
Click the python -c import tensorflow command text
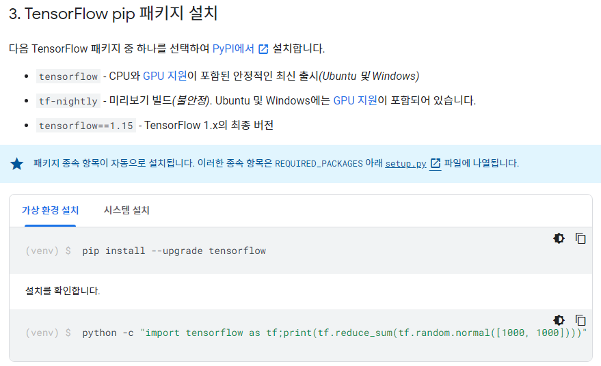(x=334, y=333)
